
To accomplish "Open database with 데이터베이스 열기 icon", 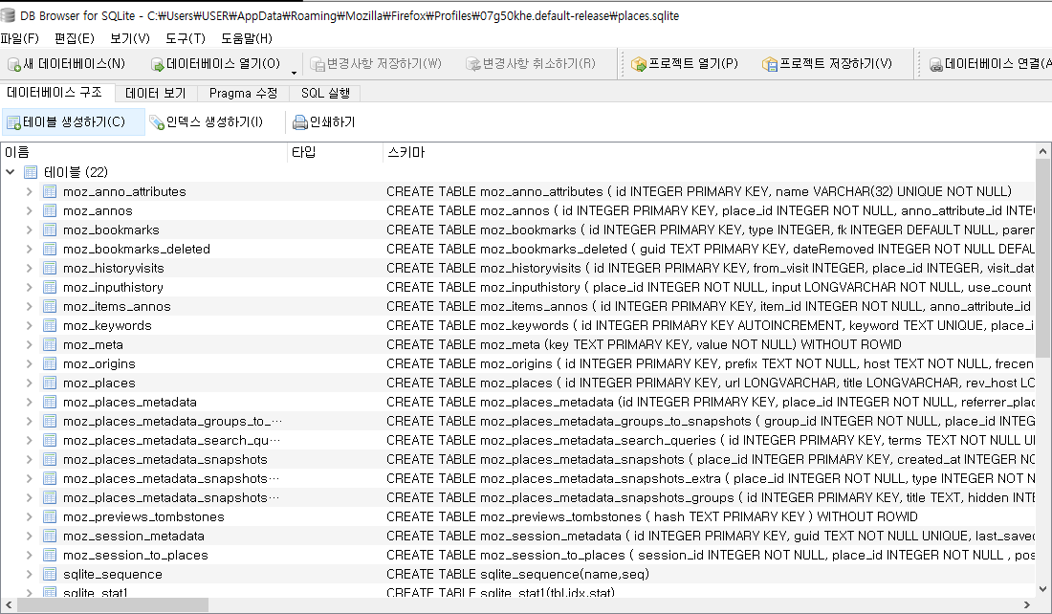I will [x=158, y=64].
